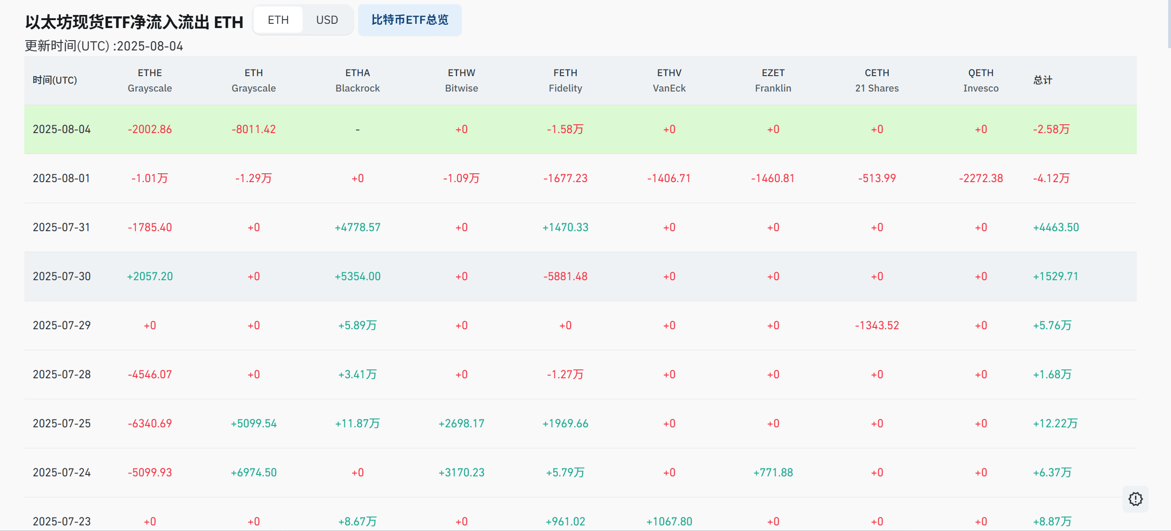Click the +5.89万 Blackrock inflow cell

click(x=358, y=326)
